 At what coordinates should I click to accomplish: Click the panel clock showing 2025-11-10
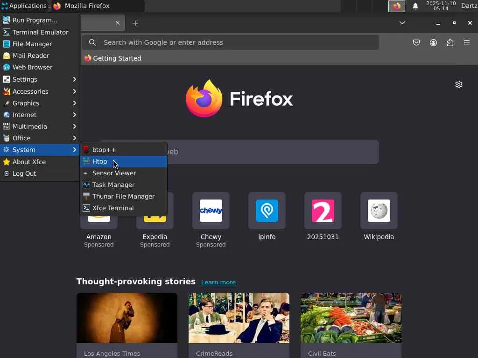441,6
